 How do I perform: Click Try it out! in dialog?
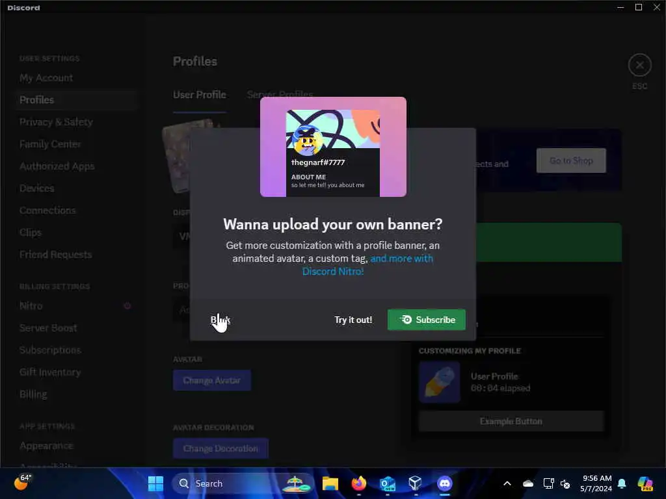click(353, 320)
